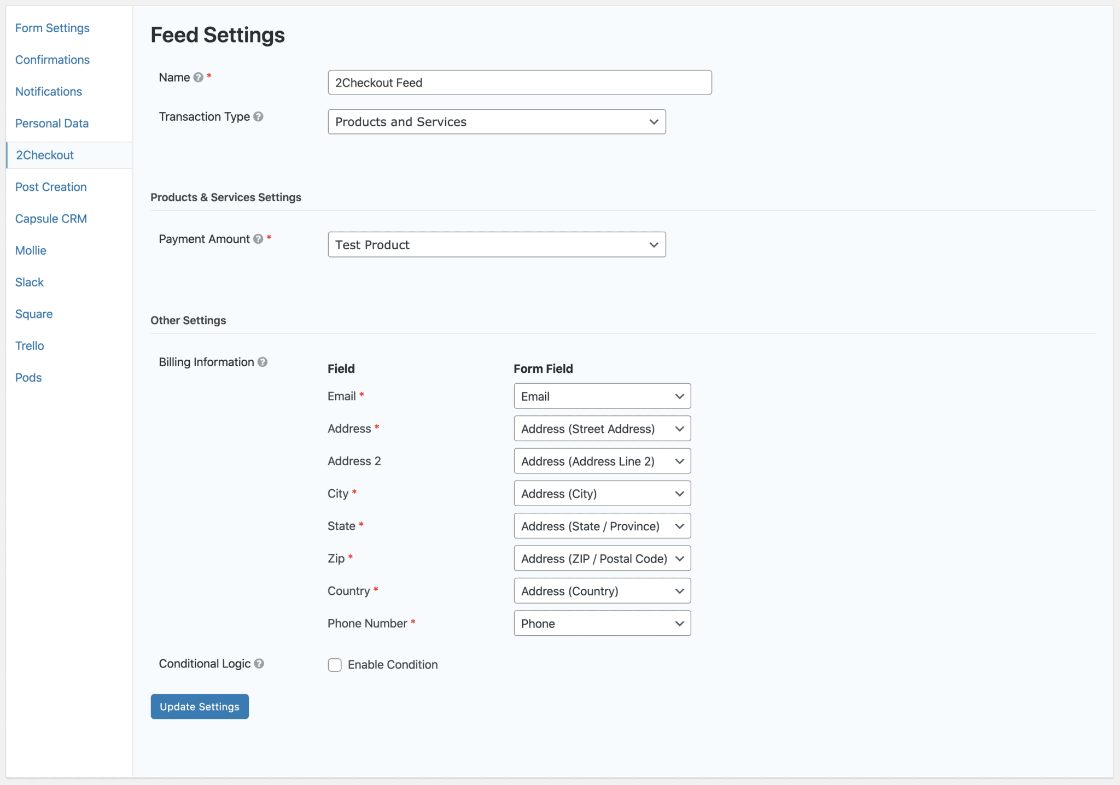Open the Notifications settings section
Screen dimensions: 1120x785
[x=48, y=91]
